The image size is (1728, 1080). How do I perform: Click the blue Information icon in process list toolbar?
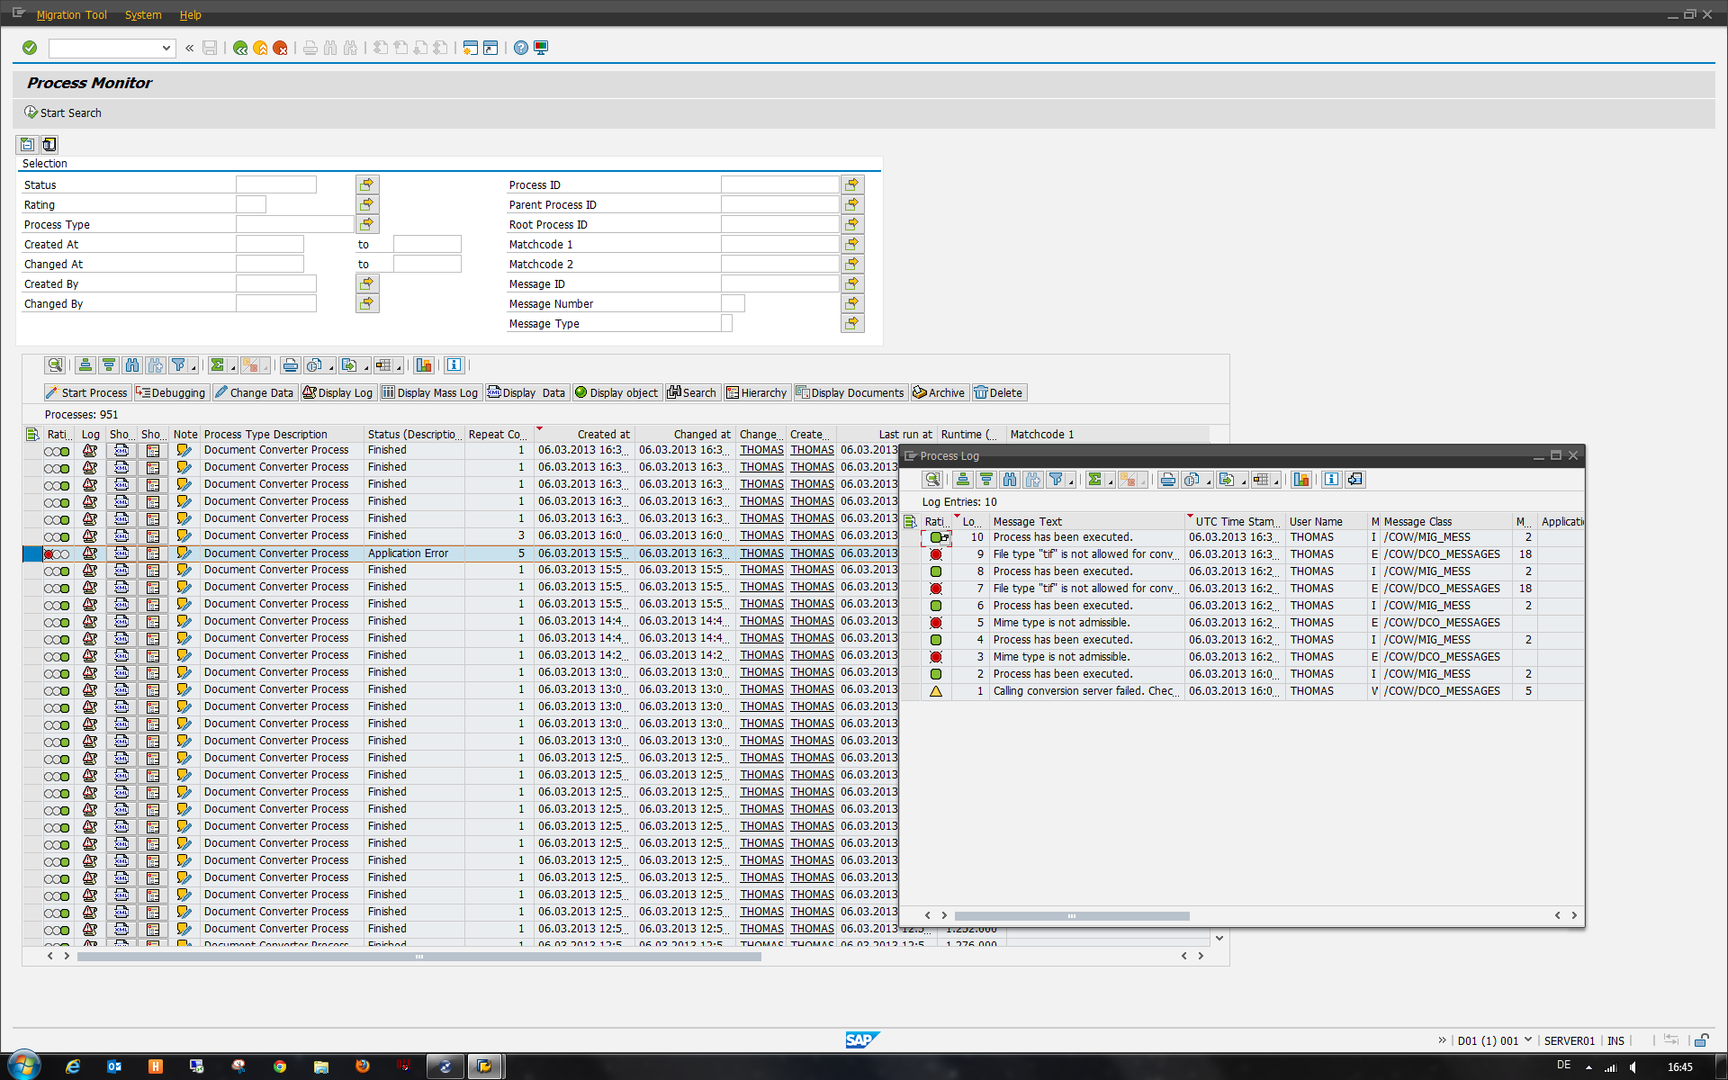454,365
